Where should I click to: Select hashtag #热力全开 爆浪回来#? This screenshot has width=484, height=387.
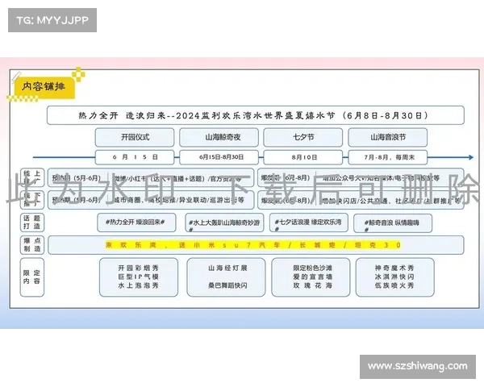click(135, 222)
